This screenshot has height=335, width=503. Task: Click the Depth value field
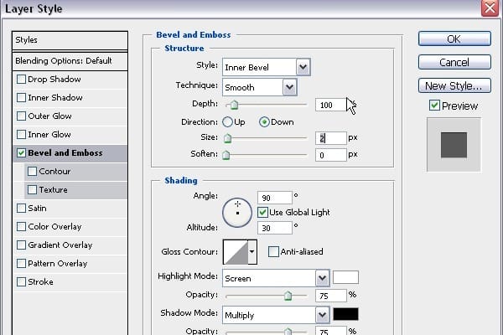pos(331,105)
